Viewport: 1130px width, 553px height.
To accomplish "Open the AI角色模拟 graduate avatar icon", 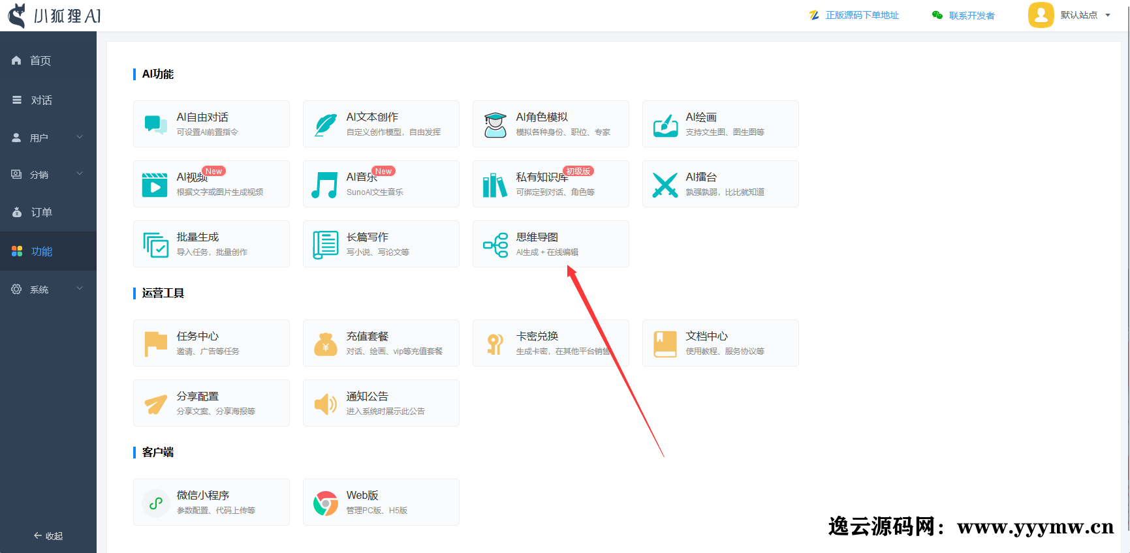I will point(495,125).
